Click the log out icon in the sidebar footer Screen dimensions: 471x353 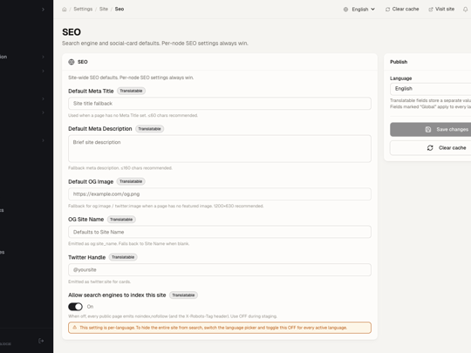41,341
